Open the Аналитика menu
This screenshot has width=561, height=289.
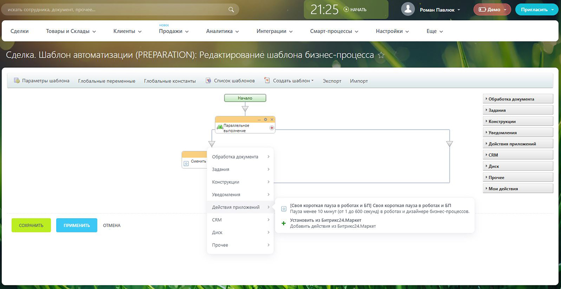point(222,31)
